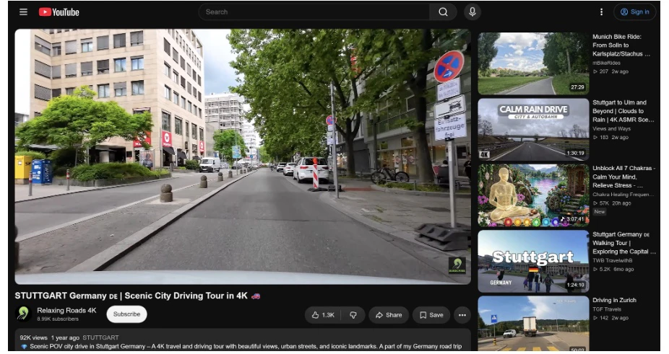Click the Sign in button
This screenshot has width=669, height=354.
(635, 12)
